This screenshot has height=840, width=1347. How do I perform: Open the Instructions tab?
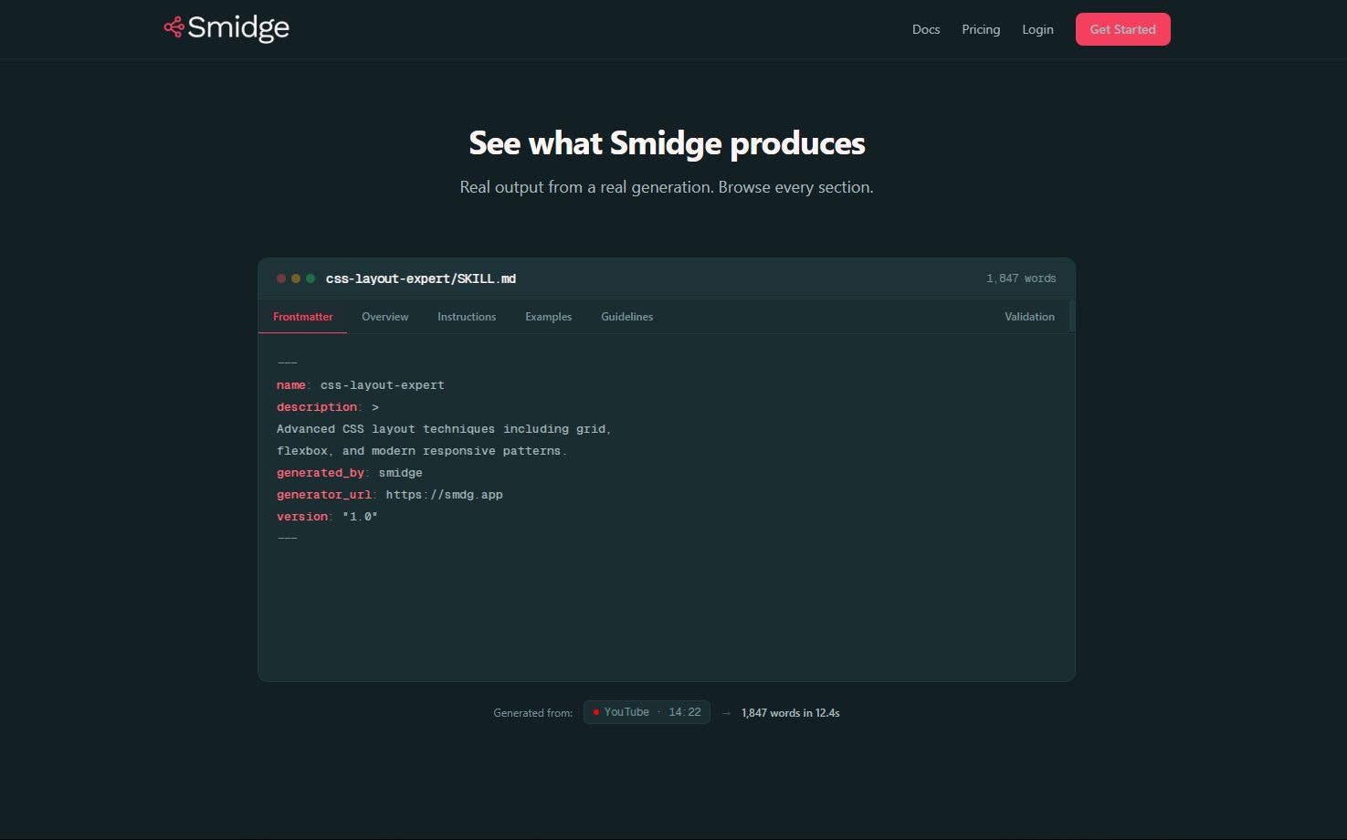(467, 316)
